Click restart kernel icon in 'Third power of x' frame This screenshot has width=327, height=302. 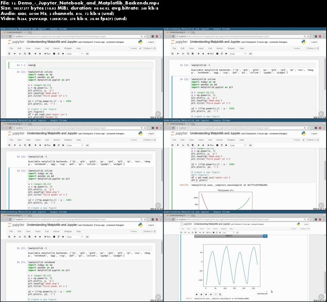coord(222,145)
